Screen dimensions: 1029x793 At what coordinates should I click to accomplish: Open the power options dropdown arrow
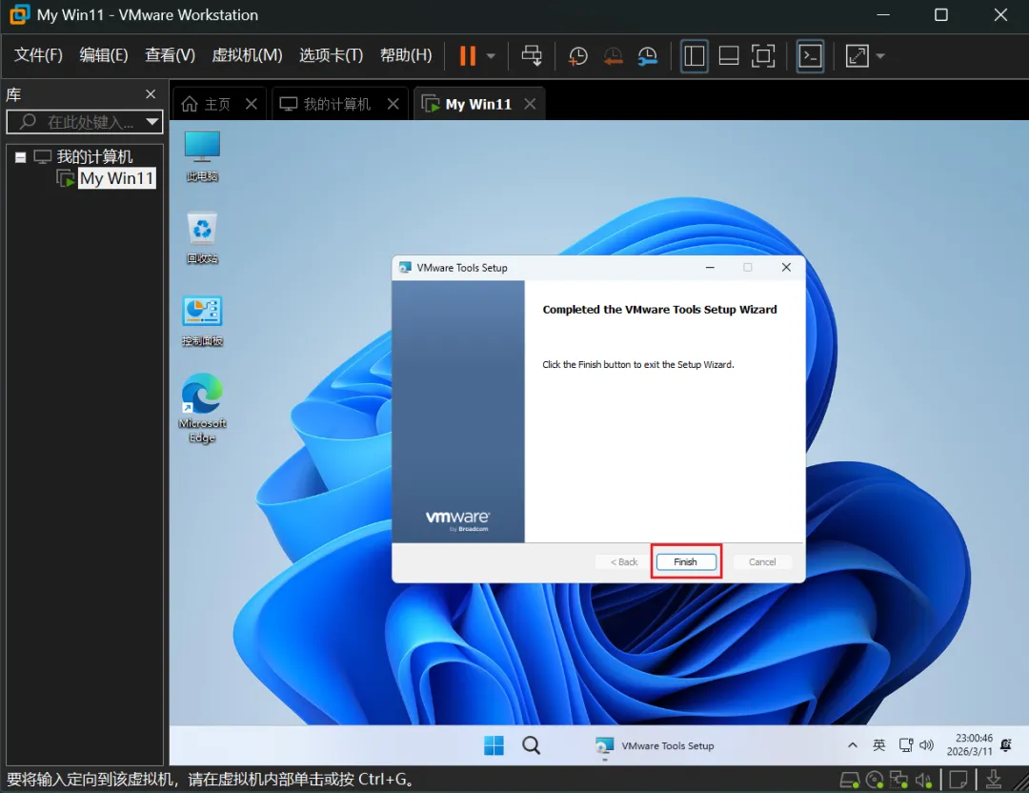coord(491,56)
